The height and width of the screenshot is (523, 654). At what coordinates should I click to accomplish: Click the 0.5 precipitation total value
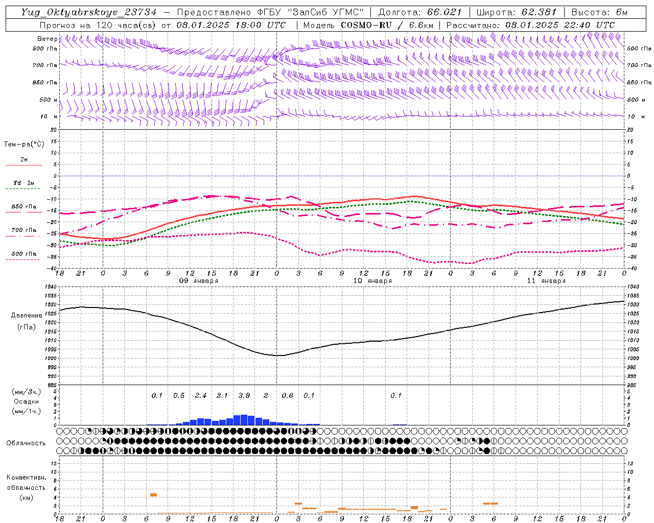(x=179, y=395)
